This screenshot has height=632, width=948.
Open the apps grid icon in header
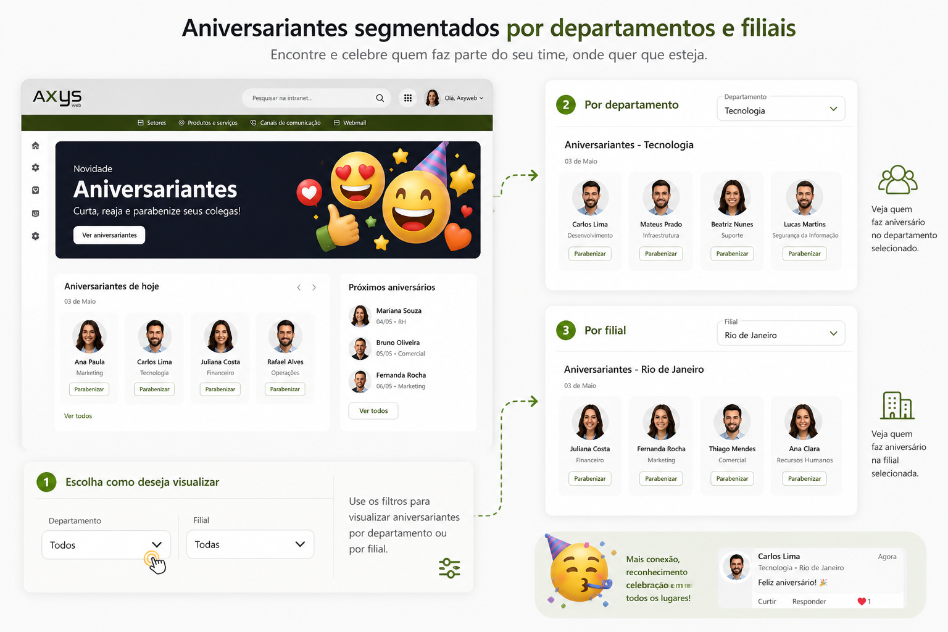408,98
